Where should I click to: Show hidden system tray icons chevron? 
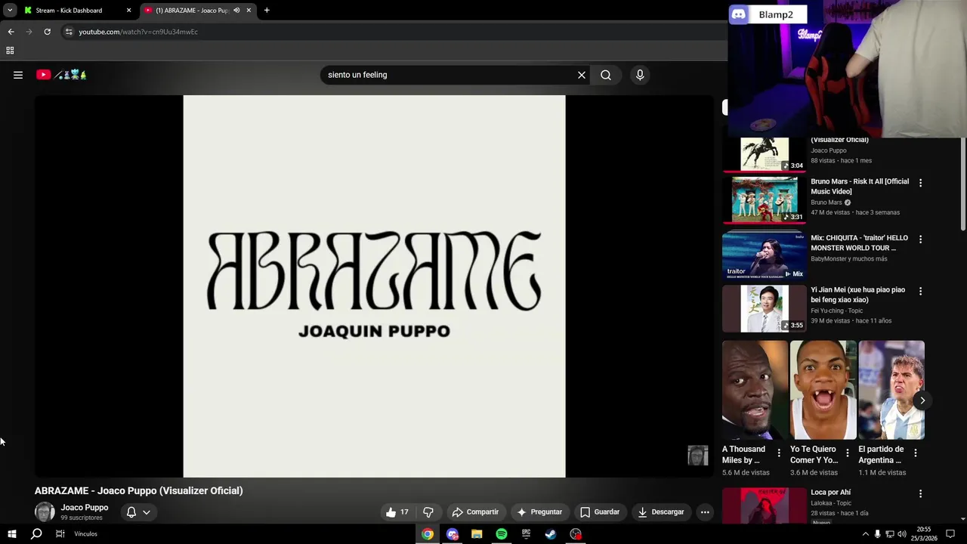click(865, 534)
